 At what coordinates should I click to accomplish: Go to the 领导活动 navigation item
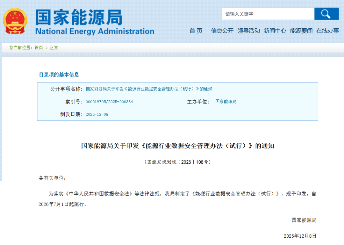(x=248, y=31)
